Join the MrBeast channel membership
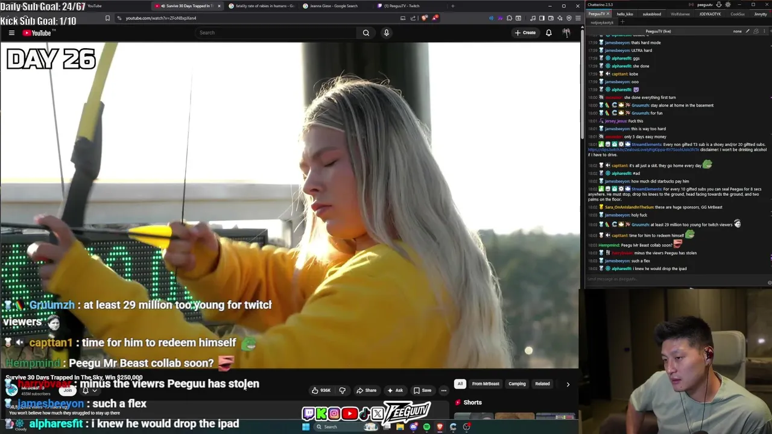The image size is (772, 434). (68, 390)
